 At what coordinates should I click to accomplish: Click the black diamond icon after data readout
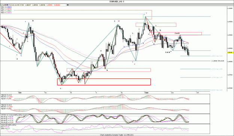[x=68, y=5]
